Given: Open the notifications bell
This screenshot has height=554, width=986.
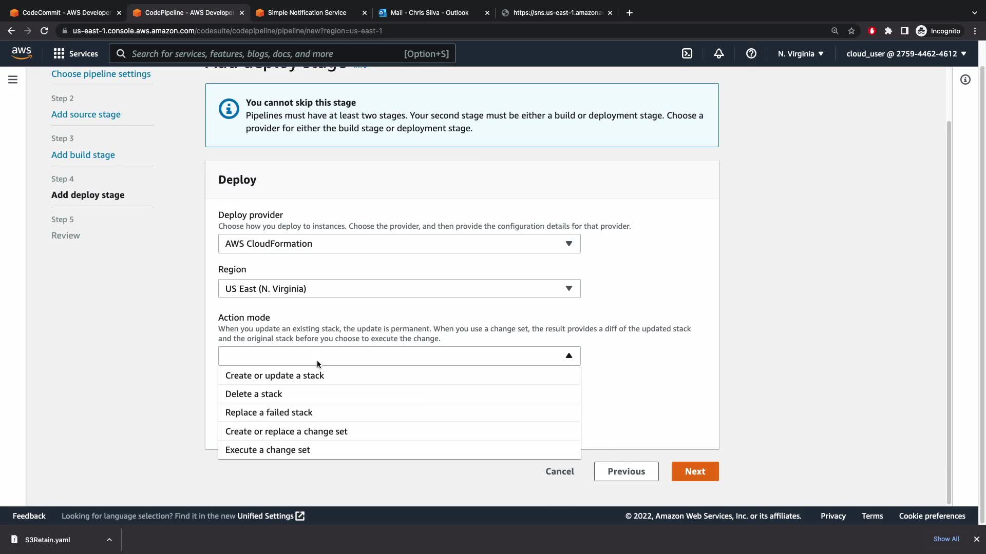Looking at the screenshot, I should (x=718, y=53).
